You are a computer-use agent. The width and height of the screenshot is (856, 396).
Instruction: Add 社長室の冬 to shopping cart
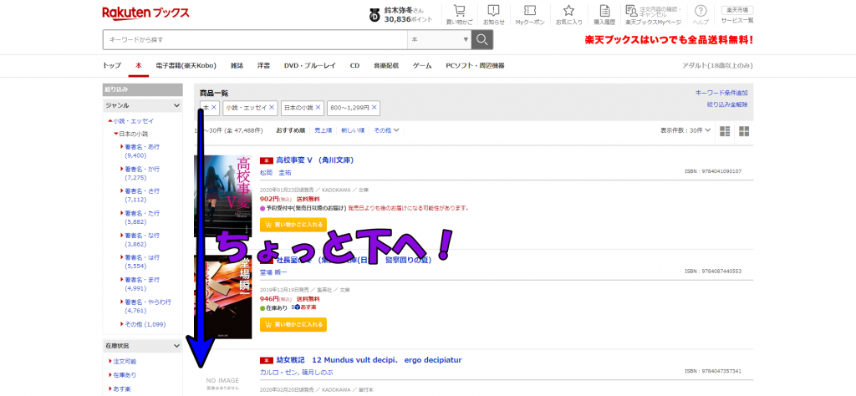tap(293, 324)
